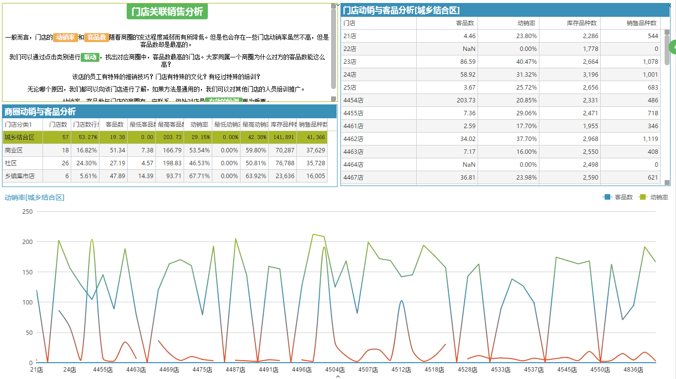Click the 客品数 legend line marker icon

[607, 197]
